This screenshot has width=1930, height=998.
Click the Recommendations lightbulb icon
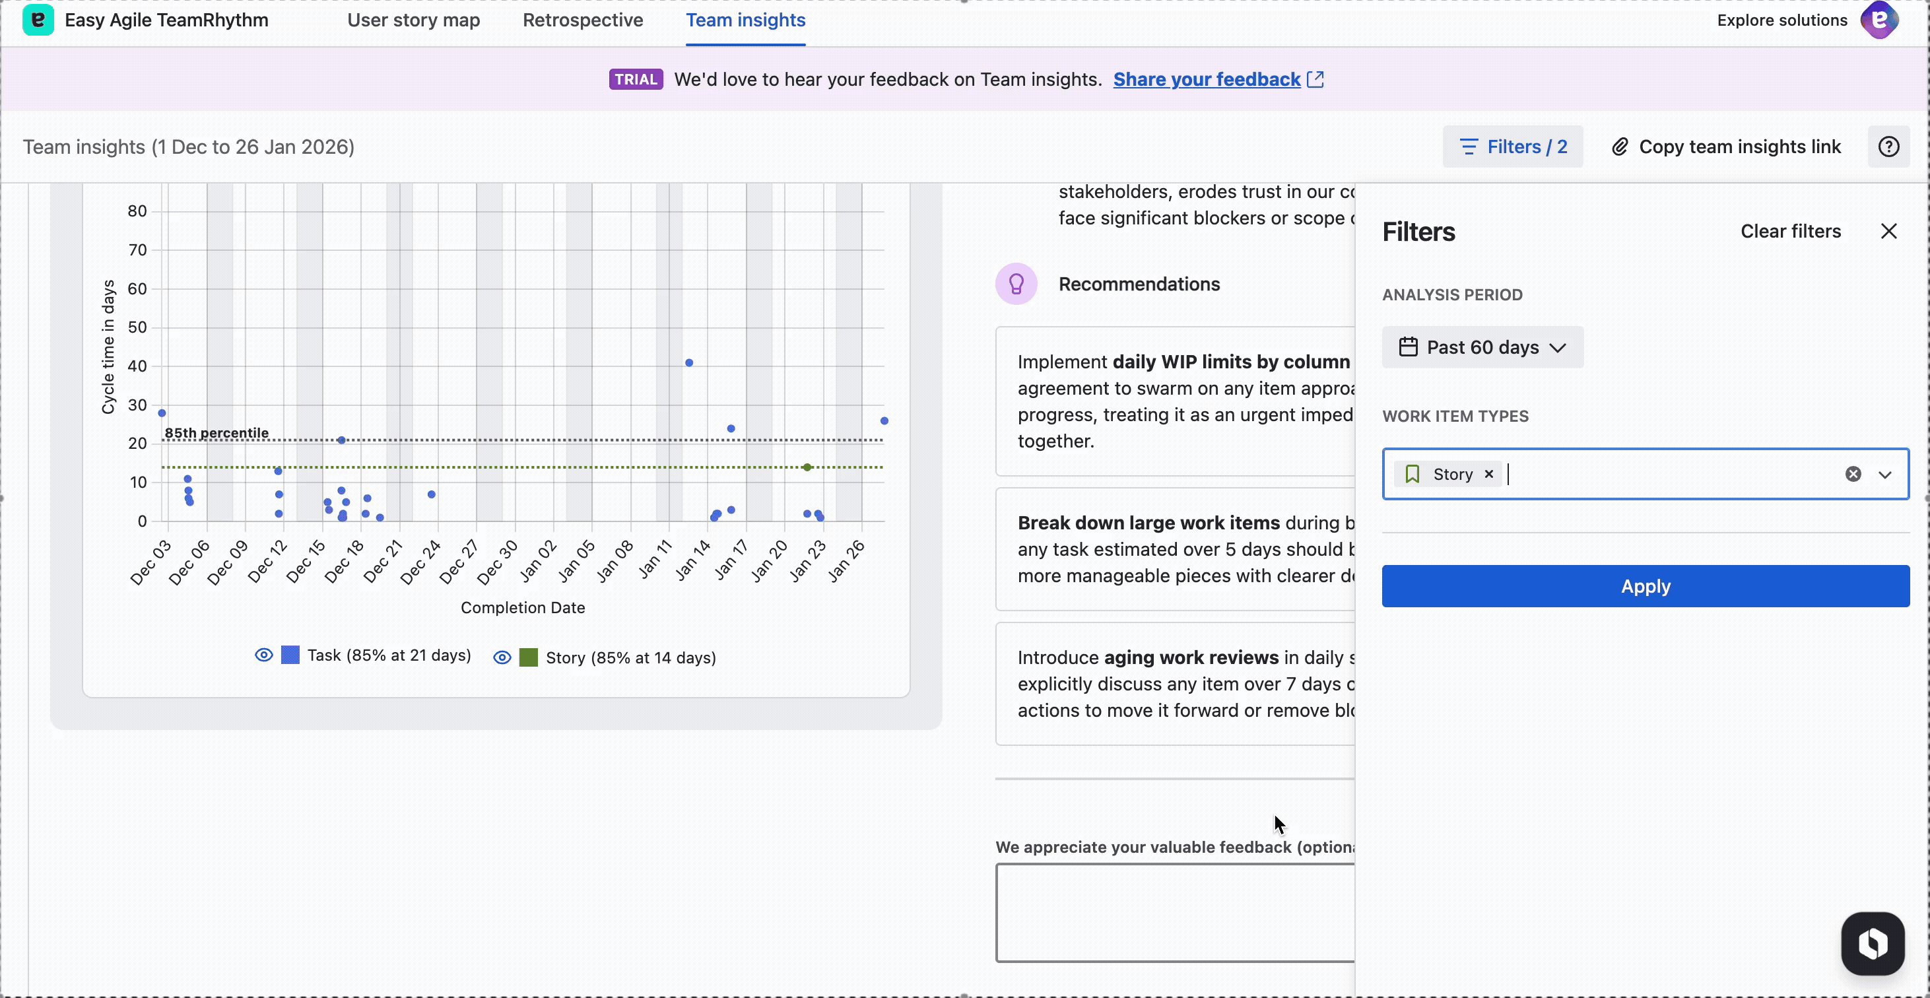(1016, 283)
